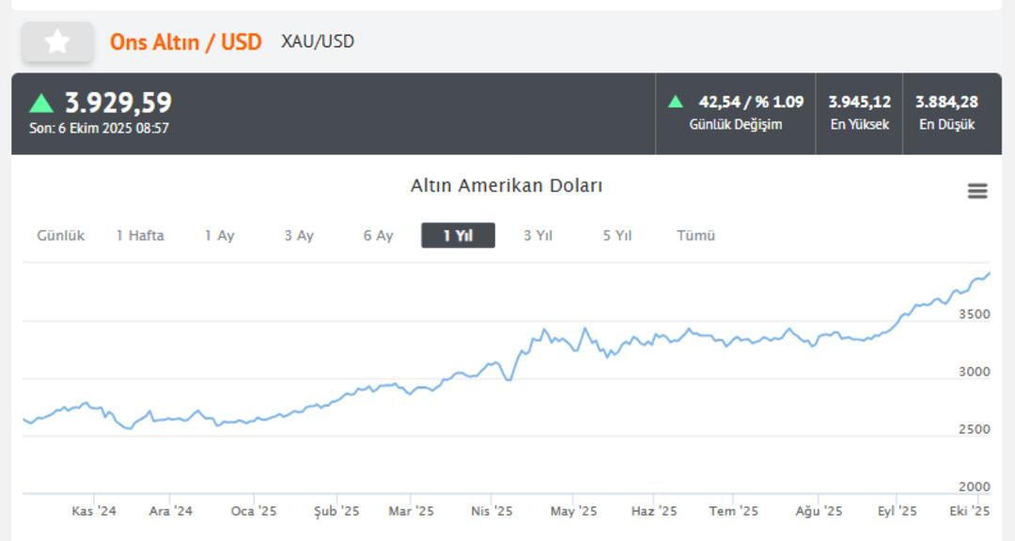Click the daily change green triangle icon
Image resolution: width=1015 pixels, height=541 pixels.
[x=675, y=101]
